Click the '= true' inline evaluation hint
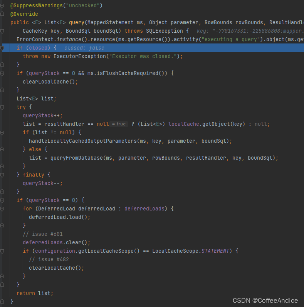Image resolution: width=304 pixels, height=307 pixels. click(x=119, y=124)
